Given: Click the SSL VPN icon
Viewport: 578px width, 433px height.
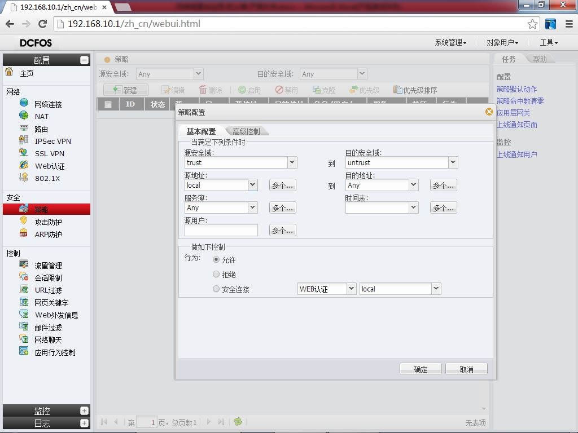Looking at the screenshot, I should coord(24,152).
